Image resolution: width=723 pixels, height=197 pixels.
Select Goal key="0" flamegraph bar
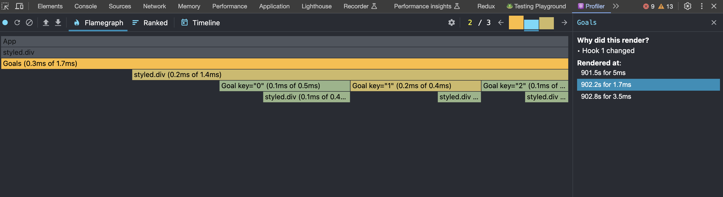(285, 86)
